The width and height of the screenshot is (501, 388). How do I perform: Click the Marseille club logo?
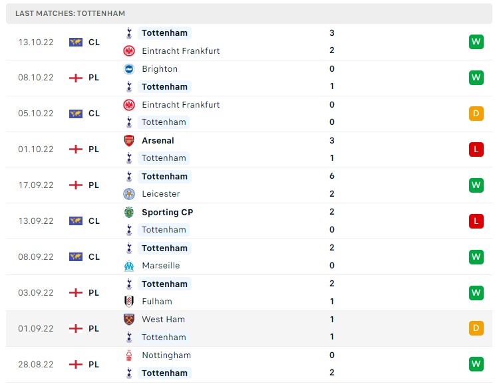pyautogui.click(x=129, y=266)
